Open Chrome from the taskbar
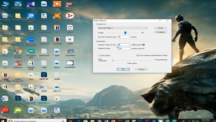This screenshot has height=122, width=216. 99,121
